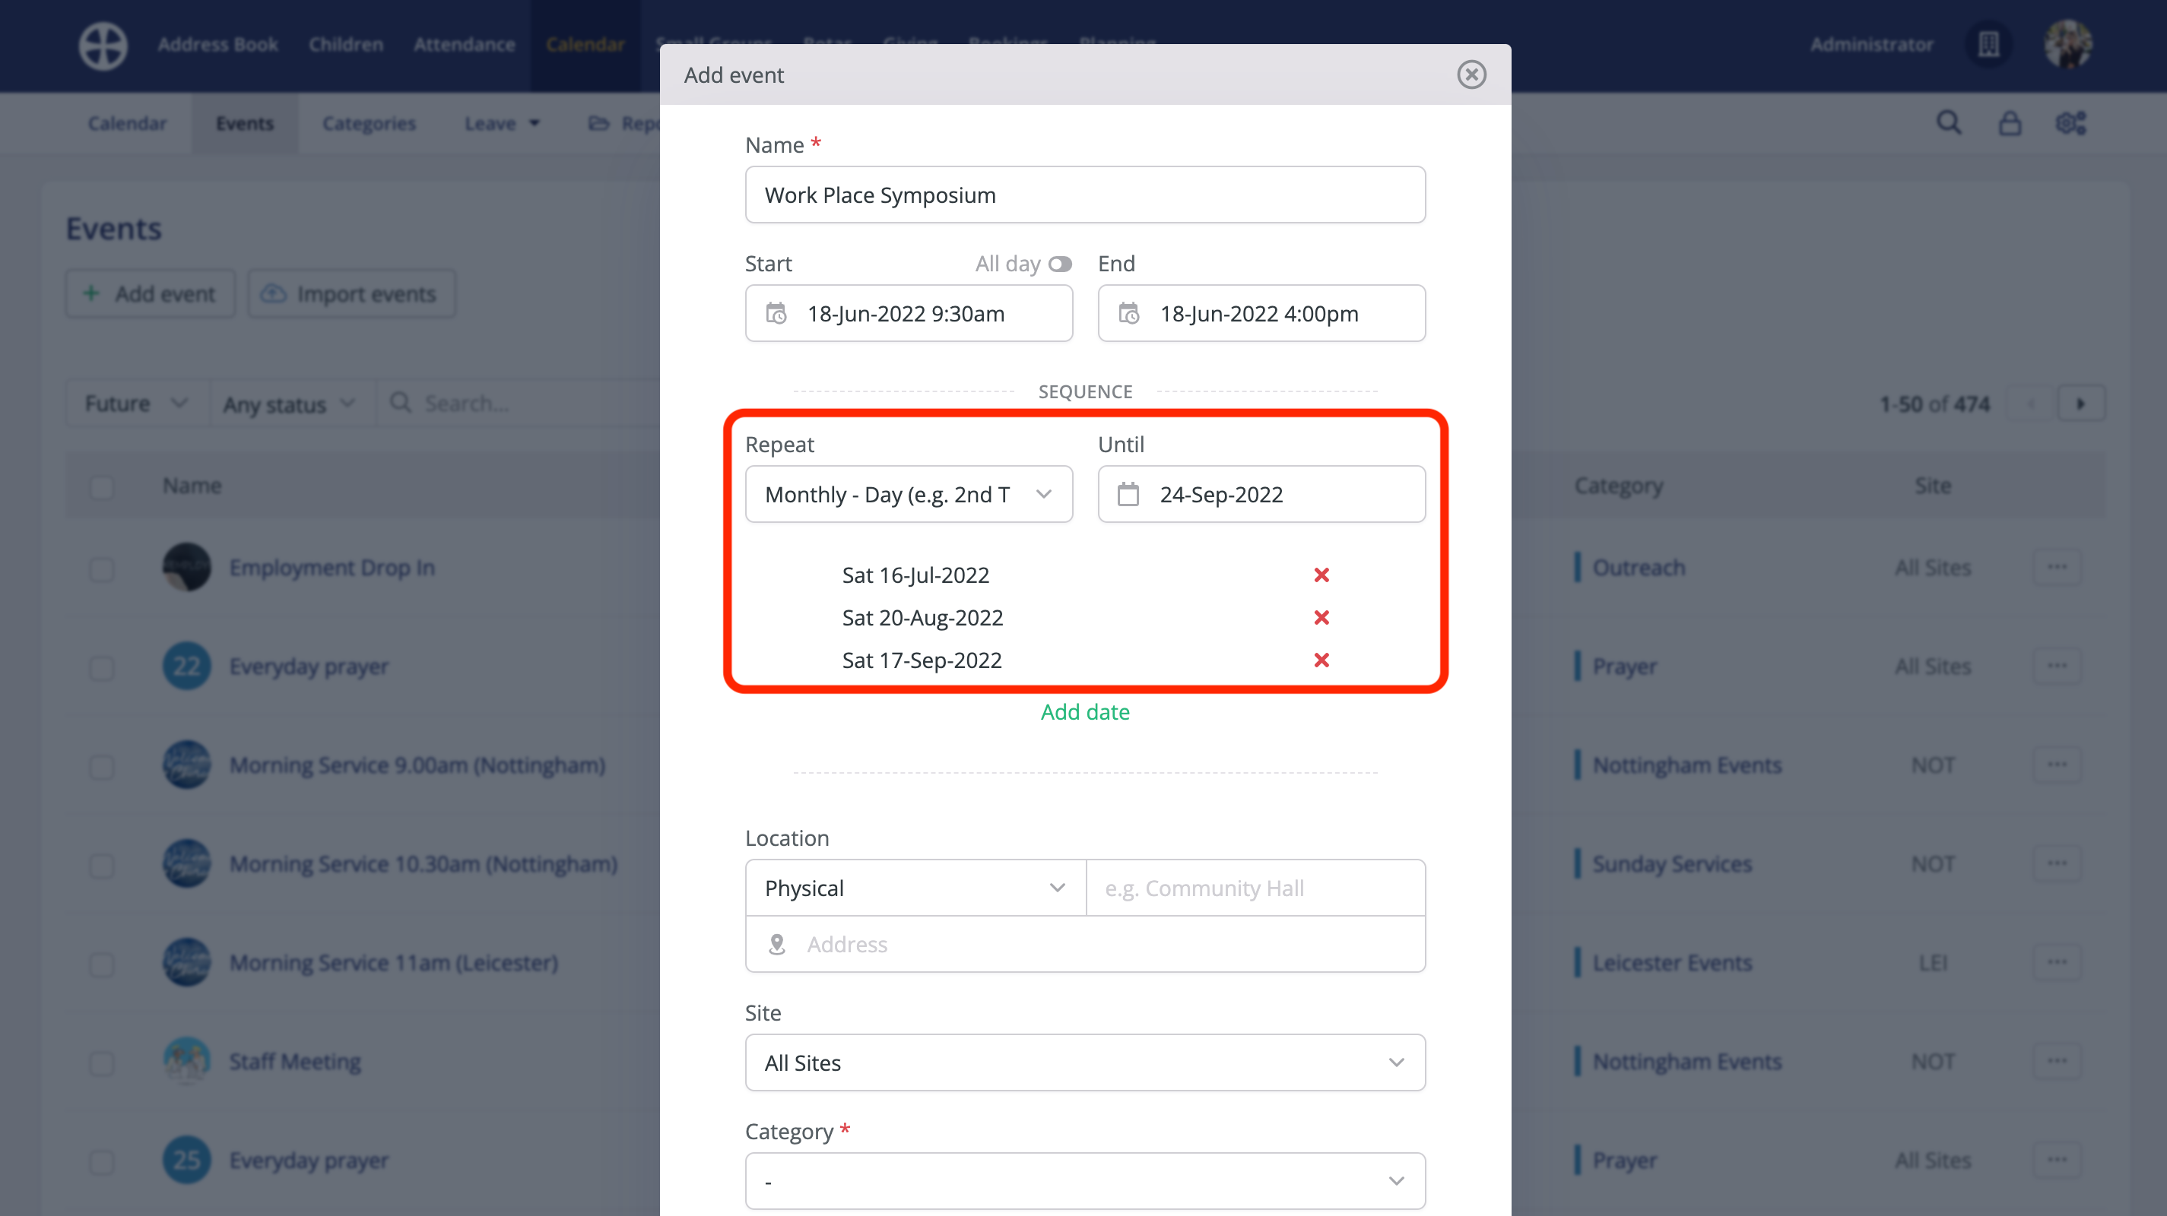
Task: Check the Staff Meeting row checkbox
Action: 102,1063
